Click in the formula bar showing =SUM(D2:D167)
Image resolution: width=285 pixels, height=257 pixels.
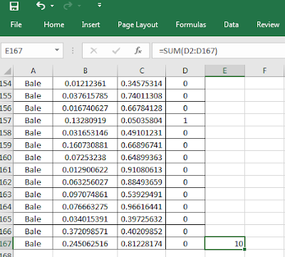pyautogui.click(x=219, y=51)
